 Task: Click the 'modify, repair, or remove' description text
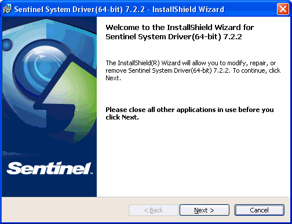pos(193,70)
